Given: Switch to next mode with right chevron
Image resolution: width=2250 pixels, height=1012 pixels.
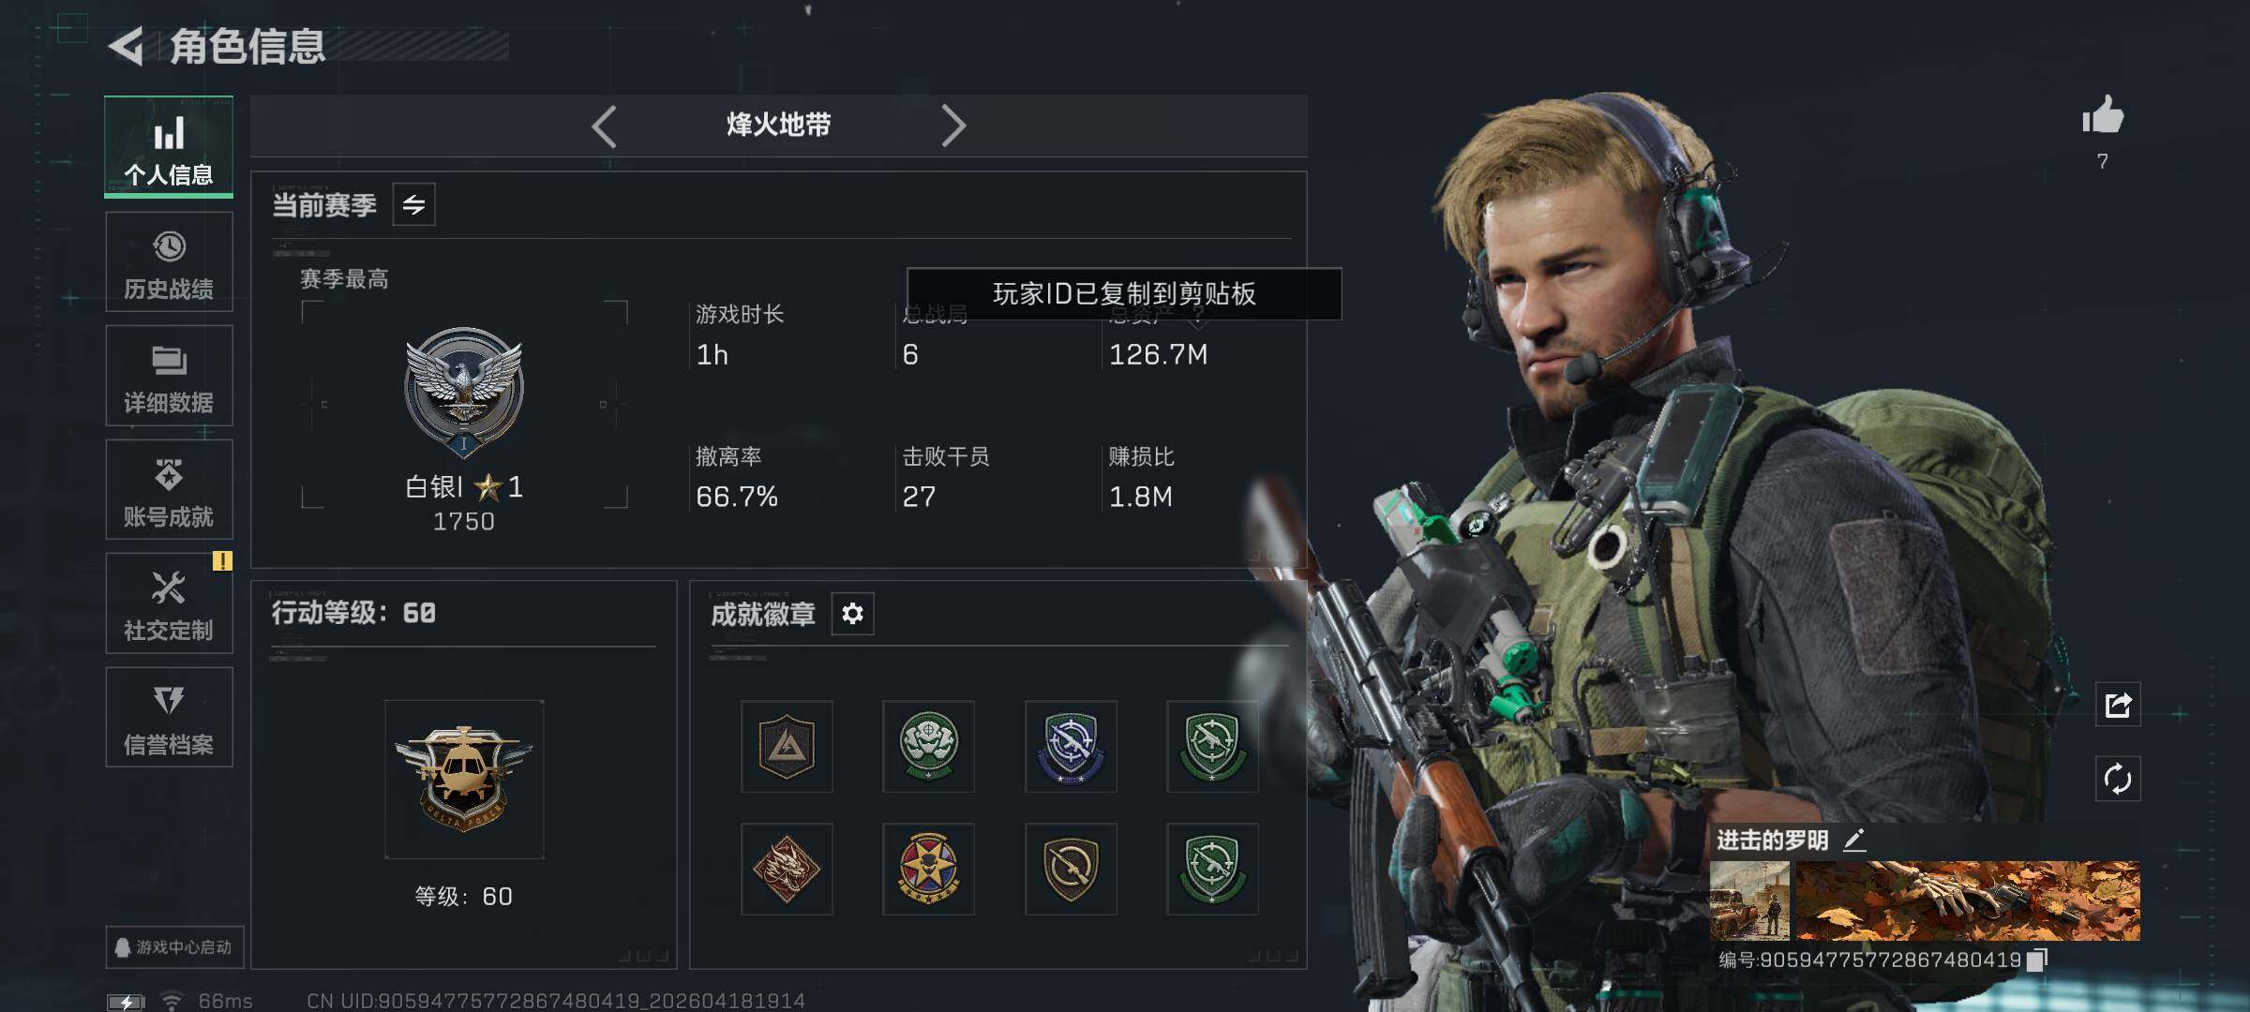Looking at the screenshot, I should 953,126.
